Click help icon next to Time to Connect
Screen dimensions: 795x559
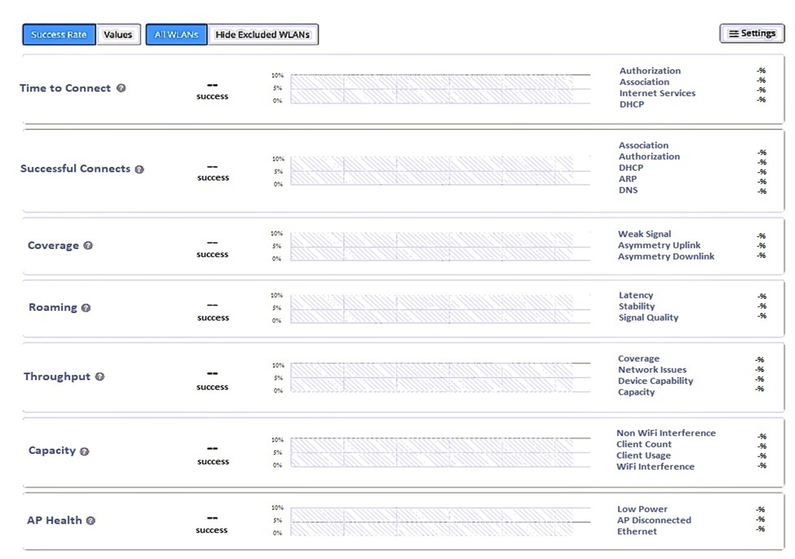pos(121,88)
